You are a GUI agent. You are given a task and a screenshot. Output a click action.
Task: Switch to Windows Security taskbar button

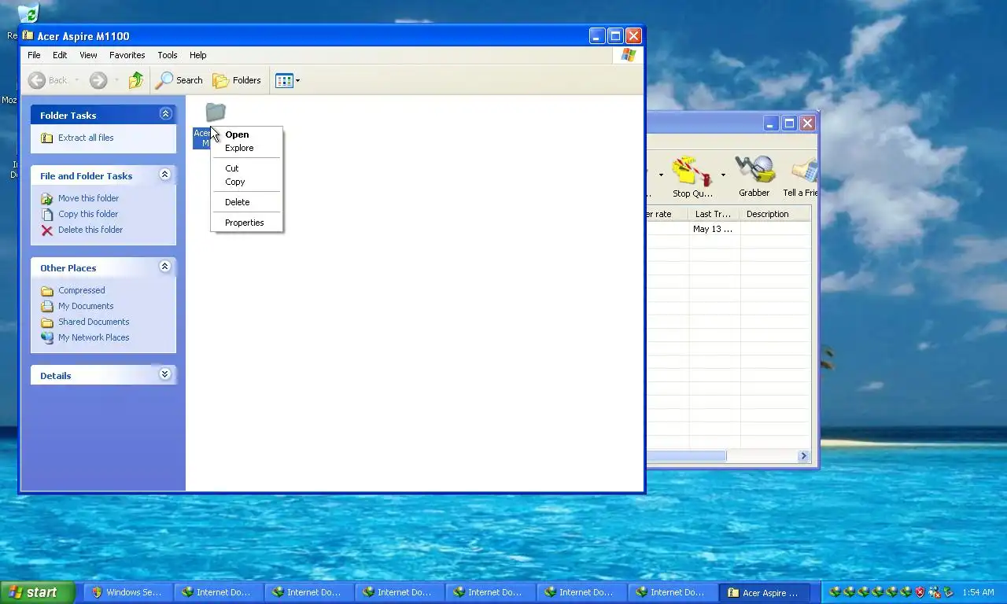(127, 592)
